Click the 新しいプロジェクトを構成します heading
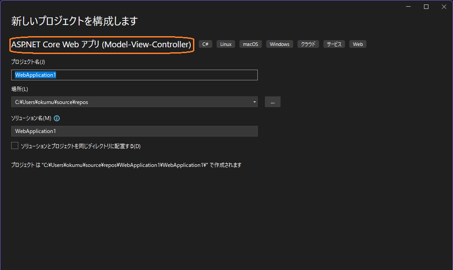The width and height of the screenshot is (453, 270). coord(75,21)
